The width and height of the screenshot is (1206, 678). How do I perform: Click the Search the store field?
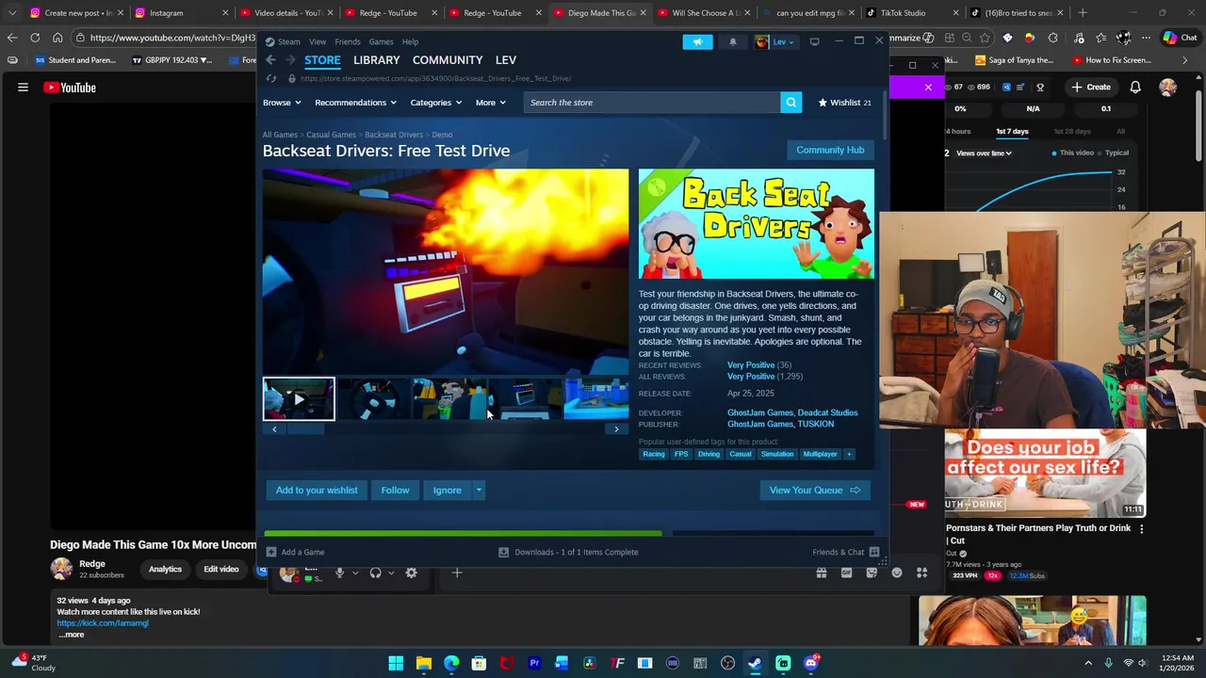(652, 103)
